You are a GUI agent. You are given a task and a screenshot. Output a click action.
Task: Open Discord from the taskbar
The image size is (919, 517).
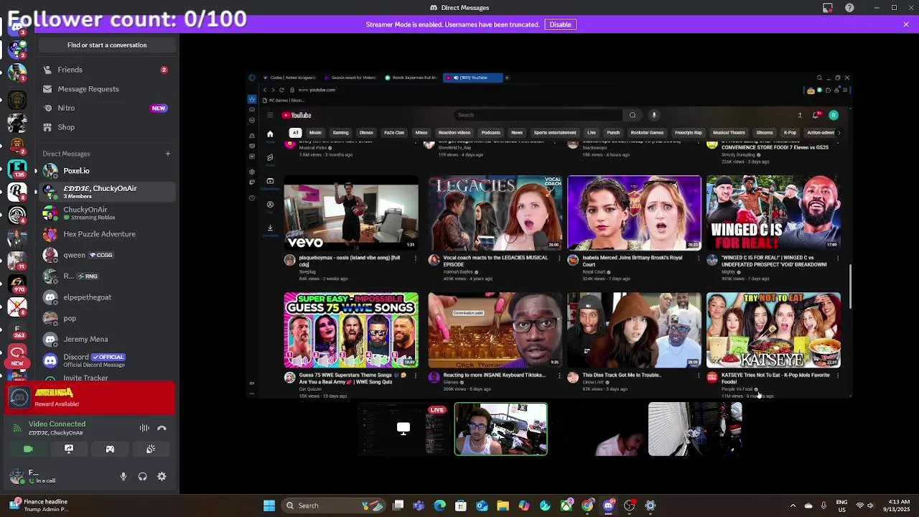click(x=609, y=506)
